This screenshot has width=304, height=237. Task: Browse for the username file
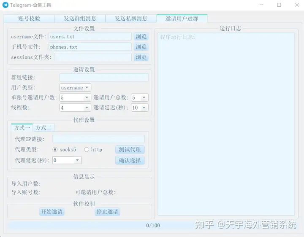click(x=141, y=37)
